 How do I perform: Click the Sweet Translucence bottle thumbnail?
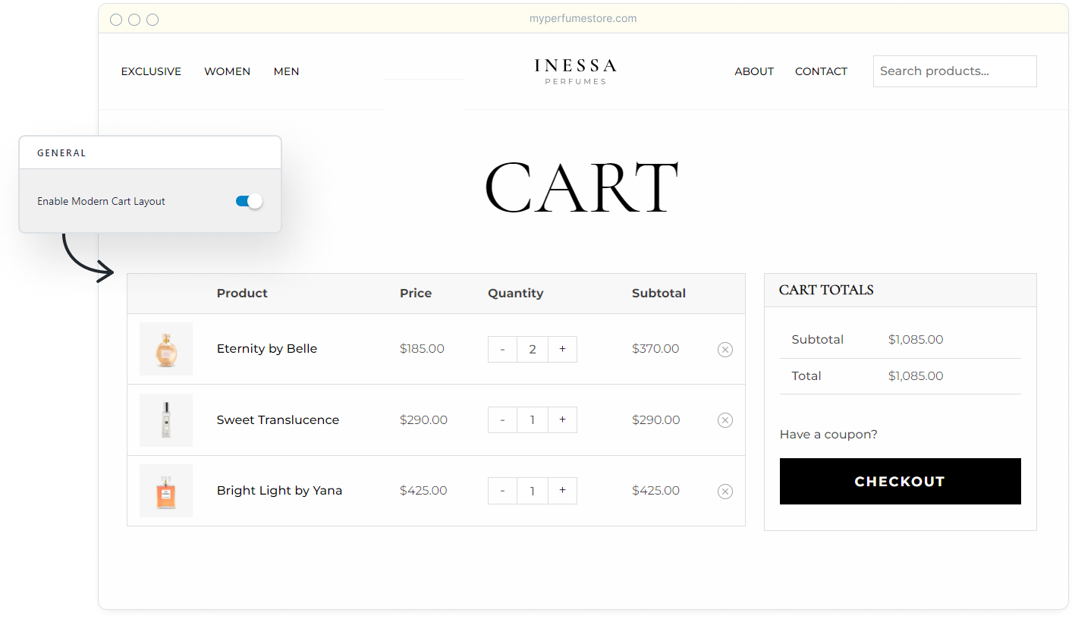pos(166,419)
